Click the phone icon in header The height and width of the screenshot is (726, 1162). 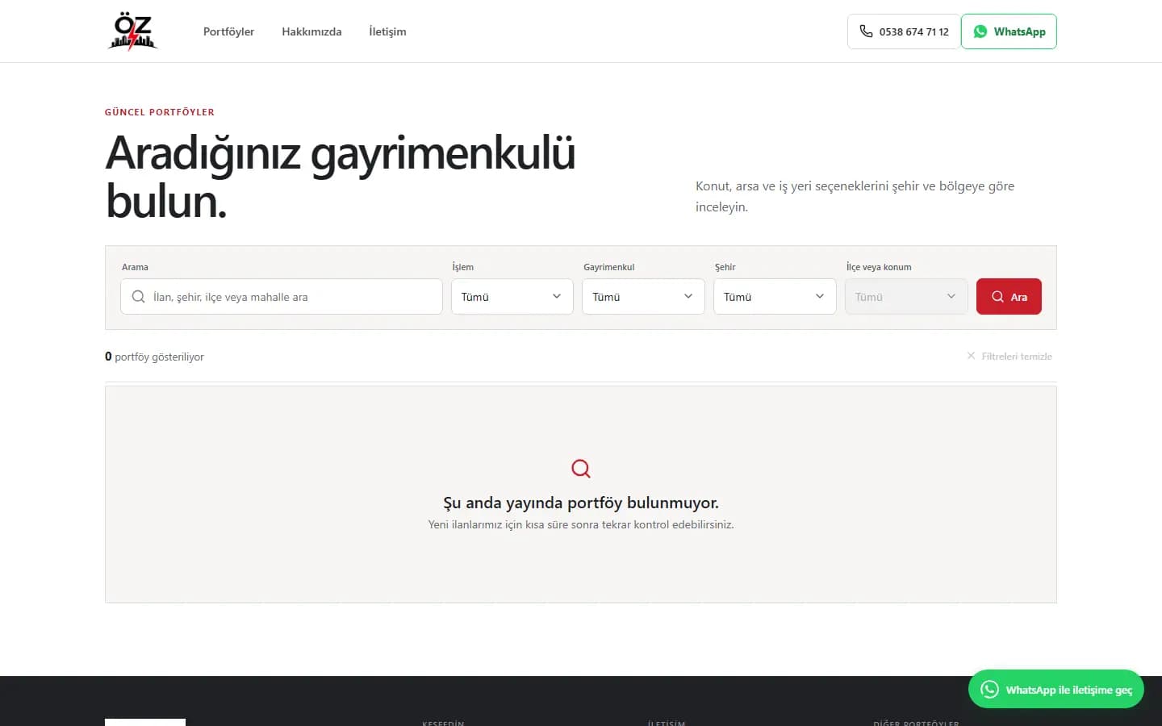click(866, 31)
